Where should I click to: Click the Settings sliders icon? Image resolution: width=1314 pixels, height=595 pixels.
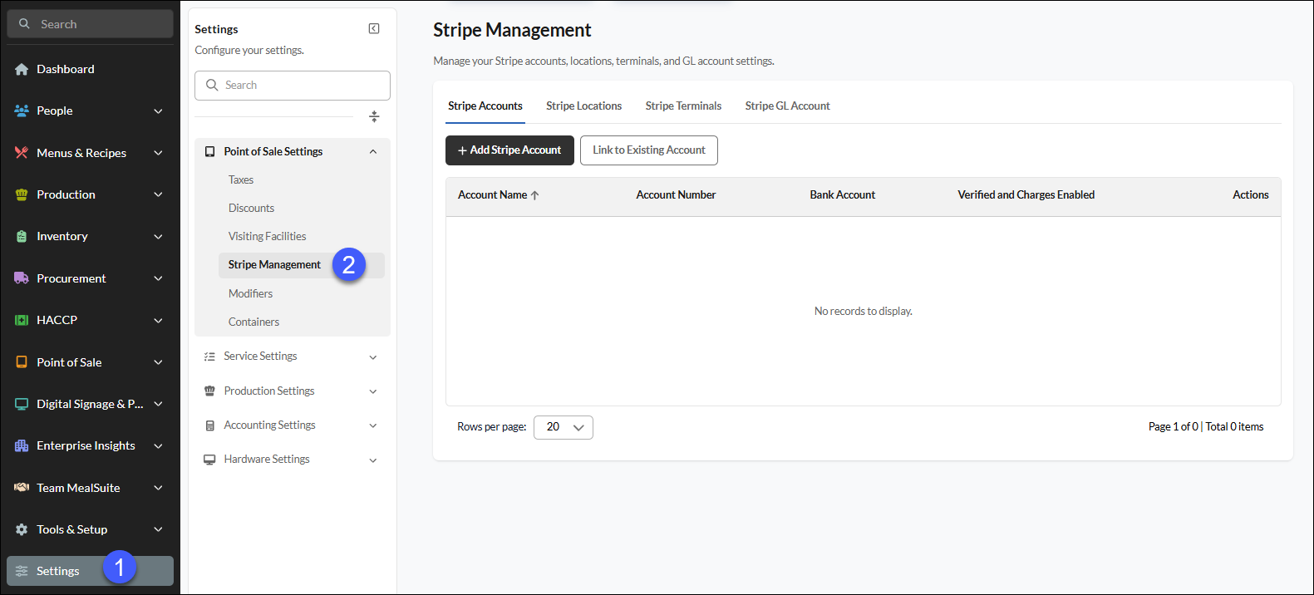tap(22, 571)
